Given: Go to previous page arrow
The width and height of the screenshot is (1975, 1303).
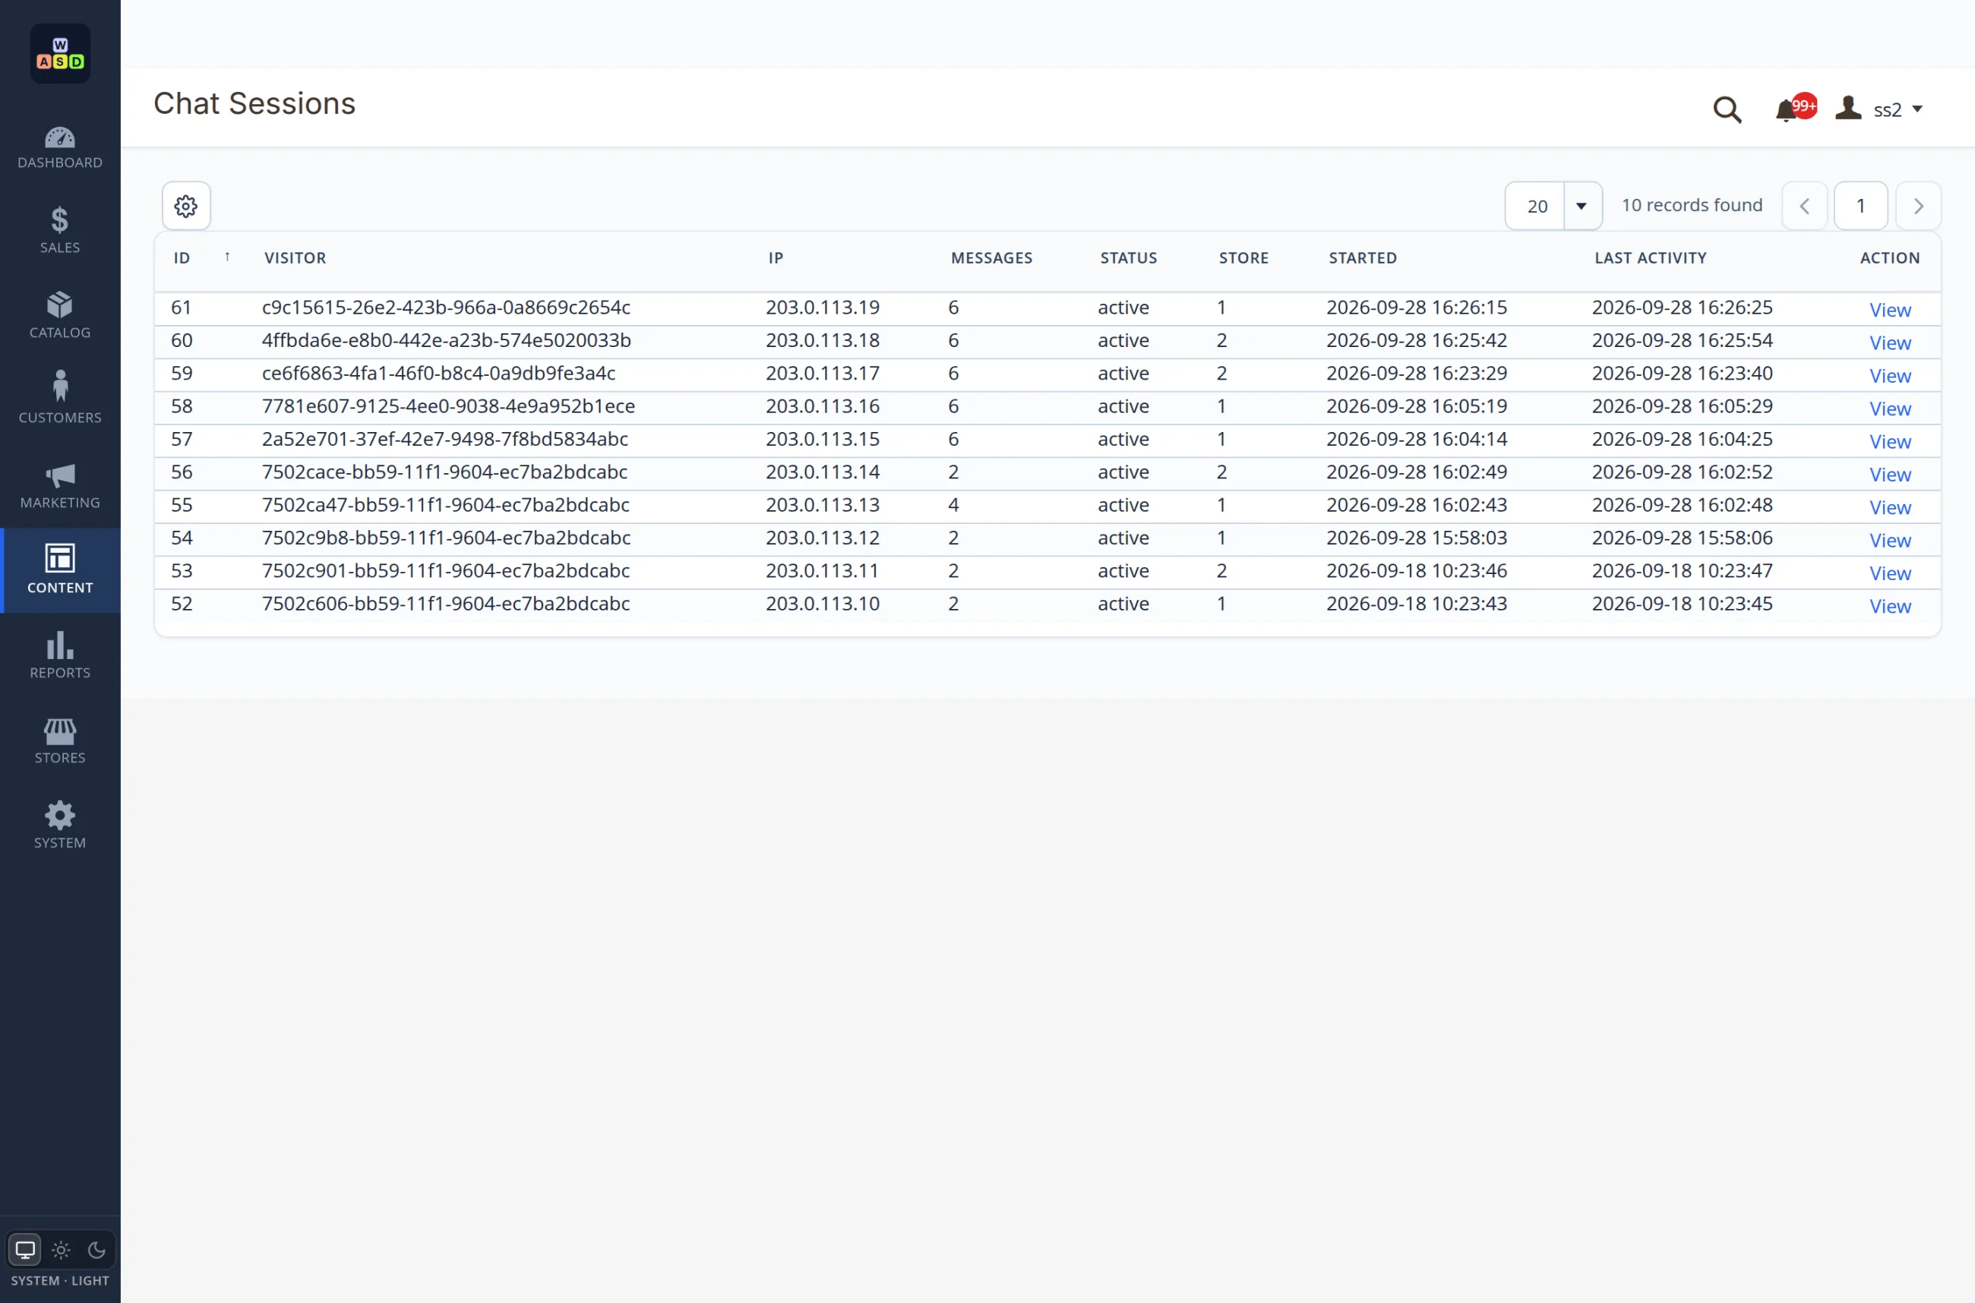Looking at the screenshot, I should [1805, 206].
